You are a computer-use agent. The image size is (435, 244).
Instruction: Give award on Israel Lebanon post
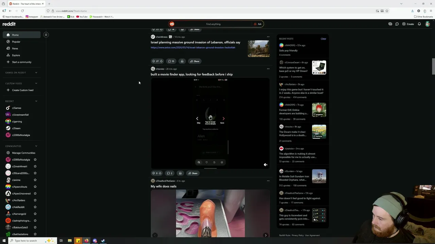182,61
